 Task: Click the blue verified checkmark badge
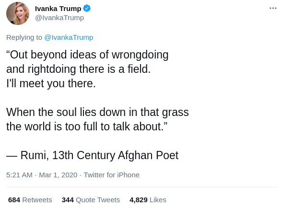87,9
